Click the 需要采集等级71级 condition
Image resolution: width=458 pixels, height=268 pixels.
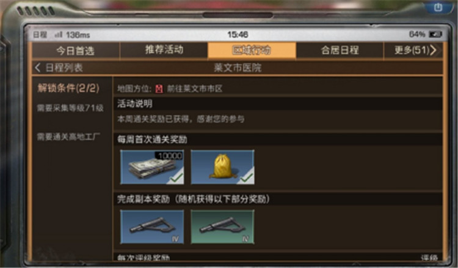[x=70, y=108]
